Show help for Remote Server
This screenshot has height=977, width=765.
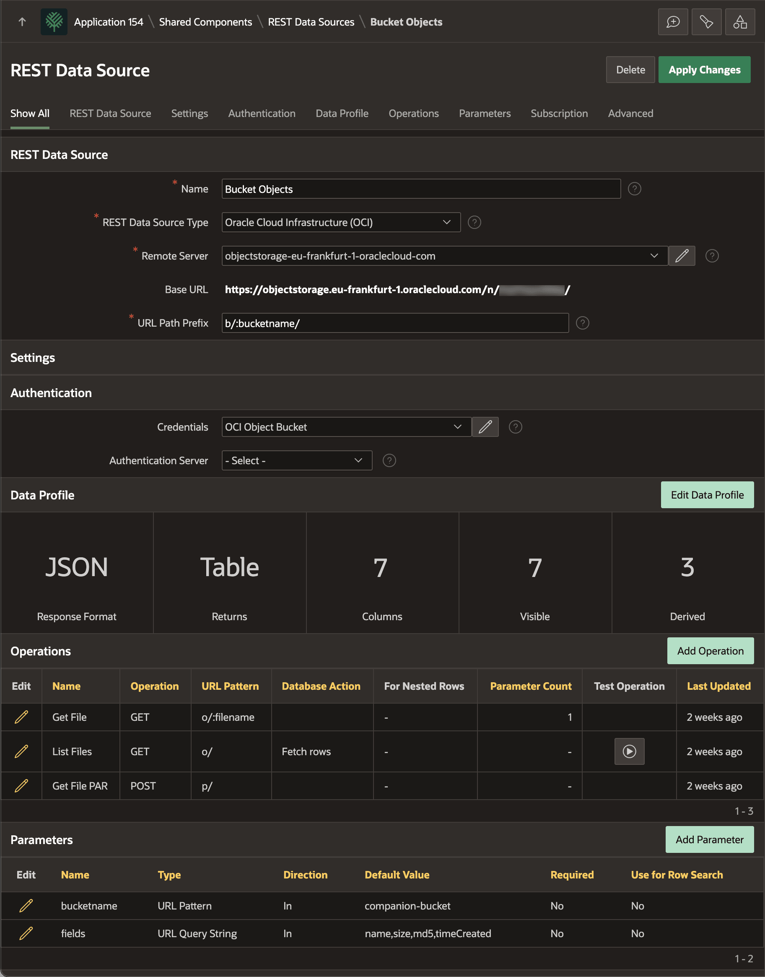(x=712, y=256)
